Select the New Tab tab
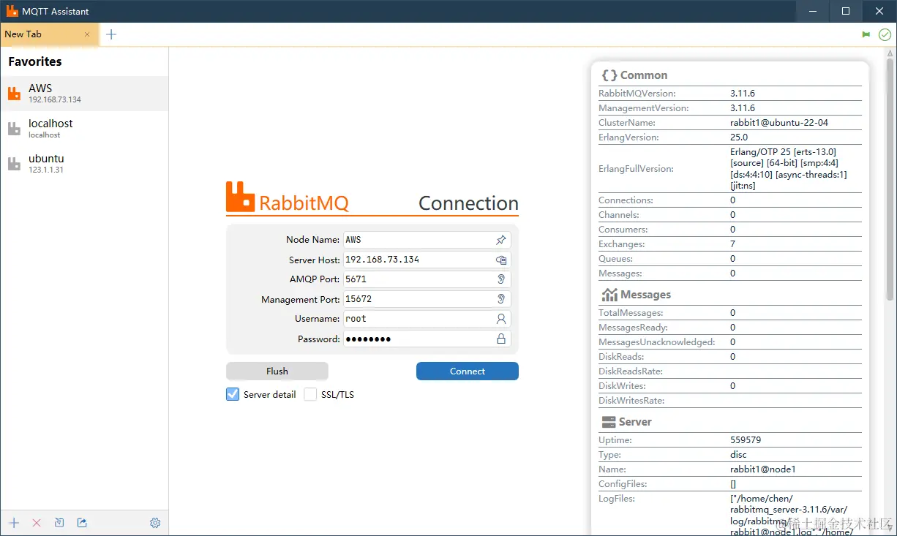 pos(48,34)
